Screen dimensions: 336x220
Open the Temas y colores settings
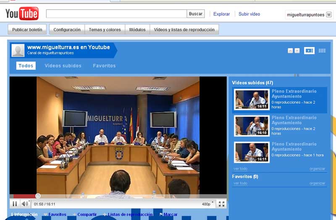(x=105, y=30)
